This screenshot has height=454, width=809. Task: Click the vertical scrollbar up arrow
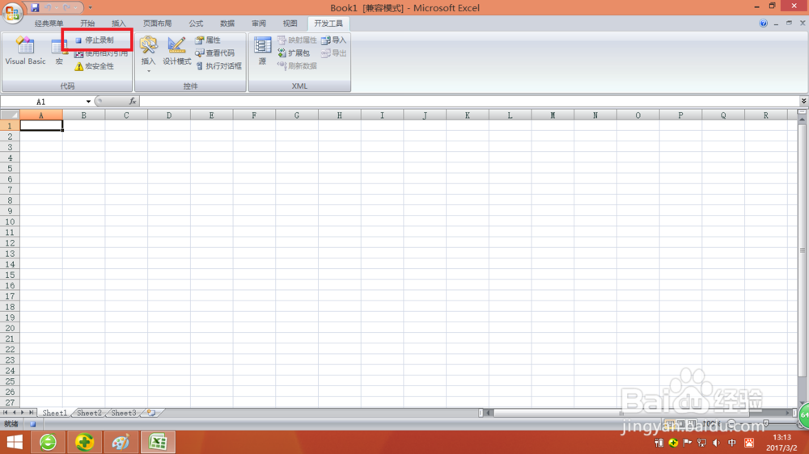pyautogui.click(x=802, y=120)
